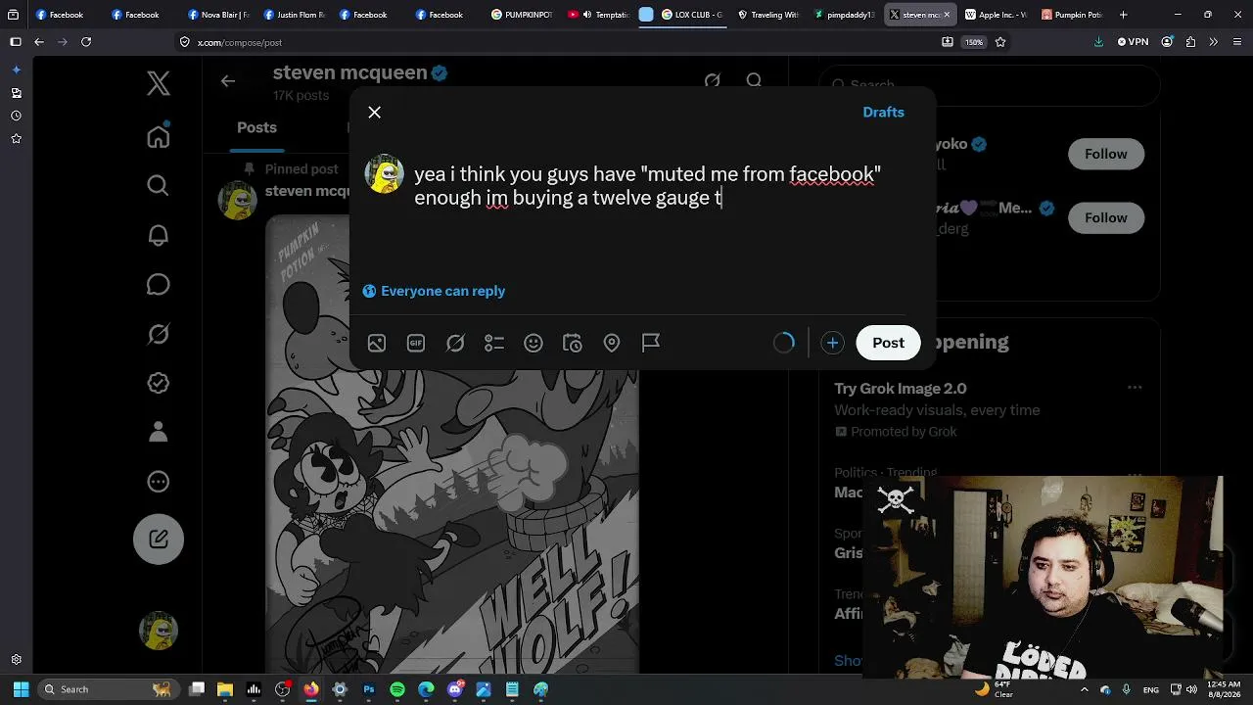Add a photo or video to the post
Image resolution: width=1253 pixels, height=705 pixels.
(x=377, y=343)
